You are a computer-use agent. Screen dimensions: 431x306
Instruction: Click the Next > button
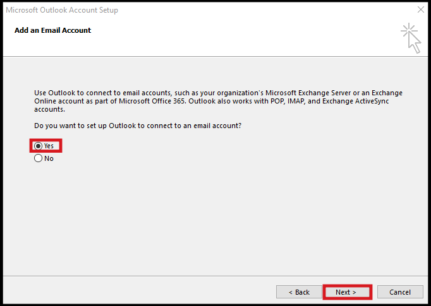click(x=346, y=292)
